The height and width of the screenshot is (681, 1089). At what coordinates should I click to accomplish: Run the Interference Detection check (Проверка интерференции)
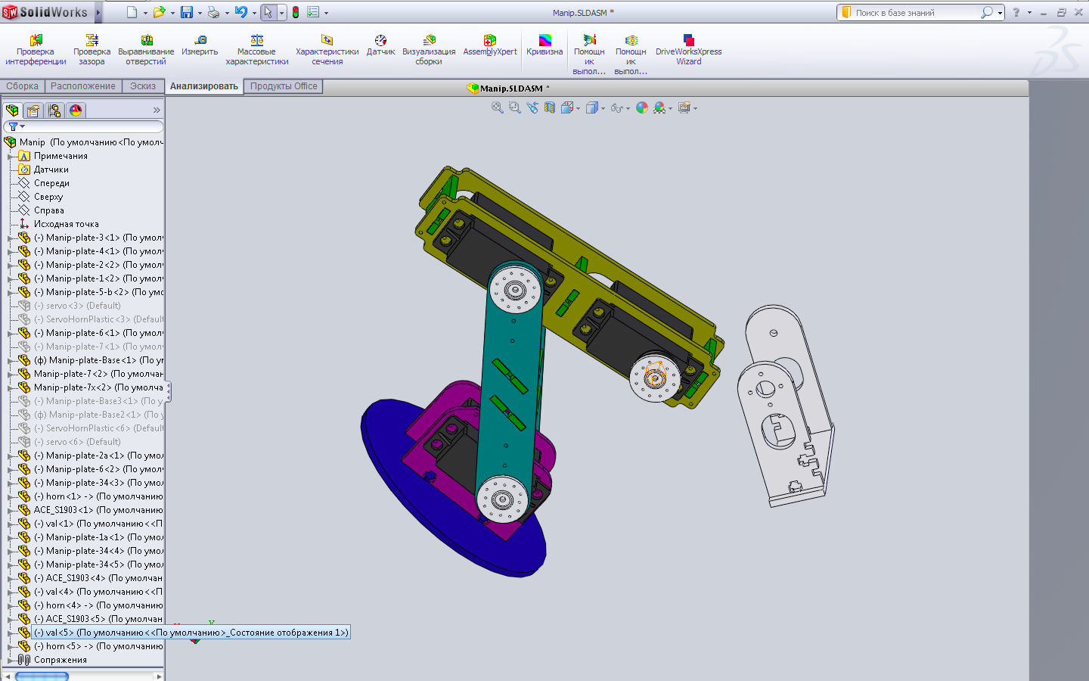[x=36, y=50]
